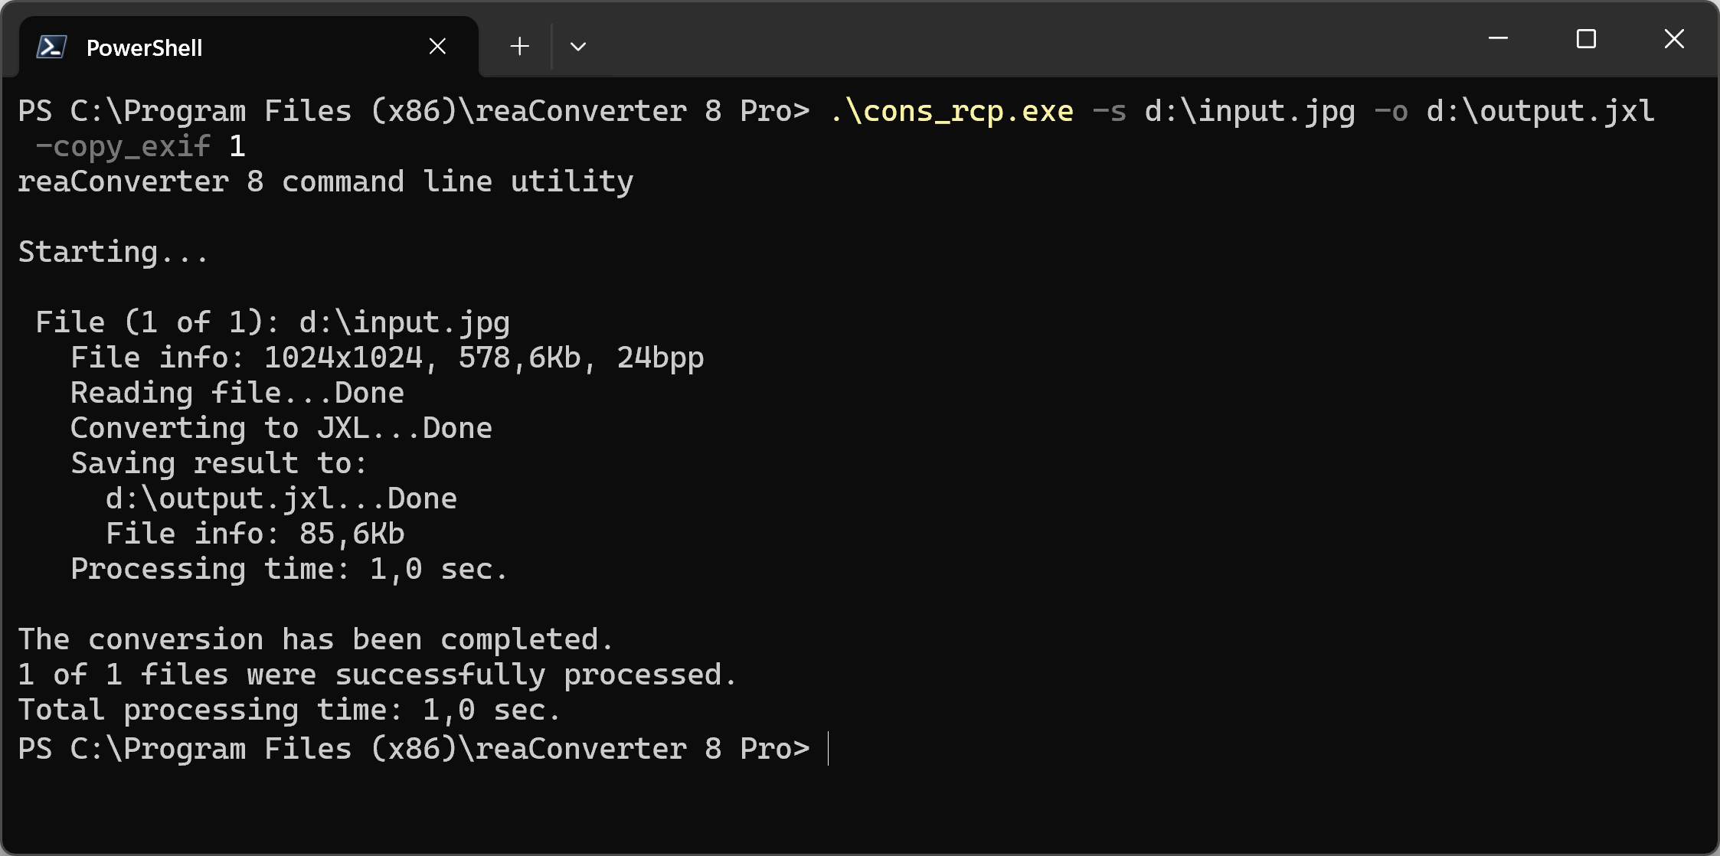This screenshot has width=1720, height=856.
Task: Click the "Reading file...Done" output line
Action: [237, 393]
